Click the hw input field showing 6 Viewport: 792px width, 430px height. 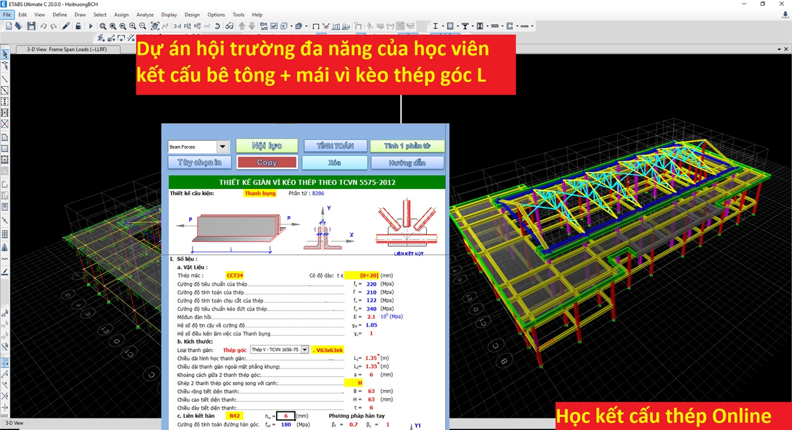pyautogui.click(x=286, y=416)
